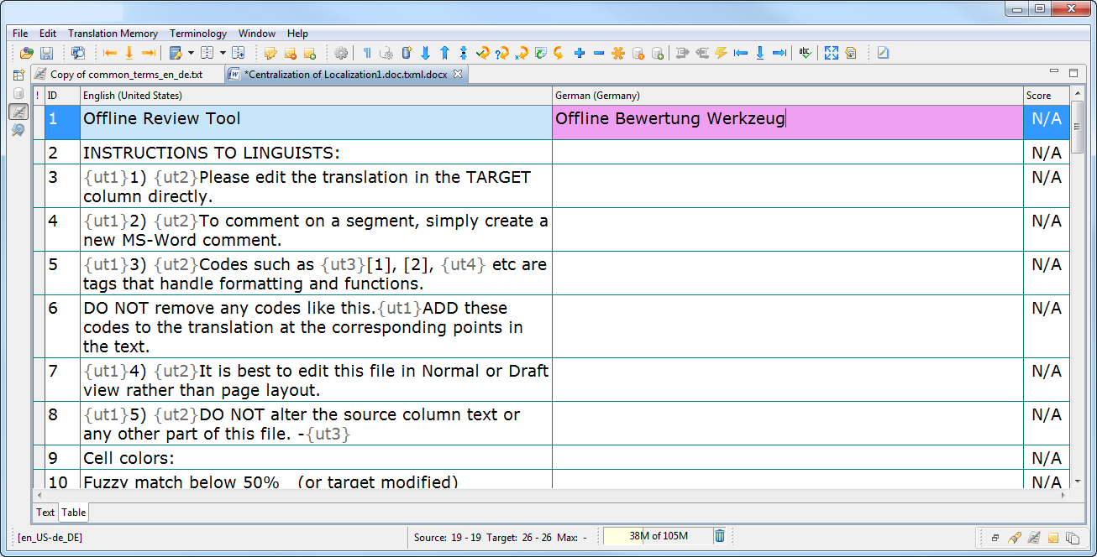Screen dimensions: 1097x557
Task: Click the blue full-screen expand icon
Action: [x=832, y=53]
